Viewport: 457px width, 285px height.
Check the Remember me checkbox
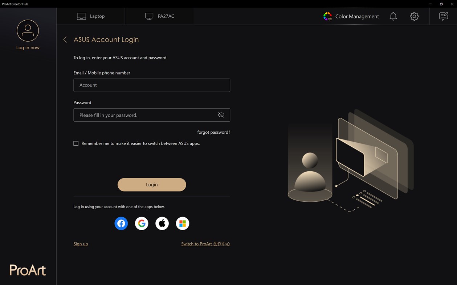(76, 143)
